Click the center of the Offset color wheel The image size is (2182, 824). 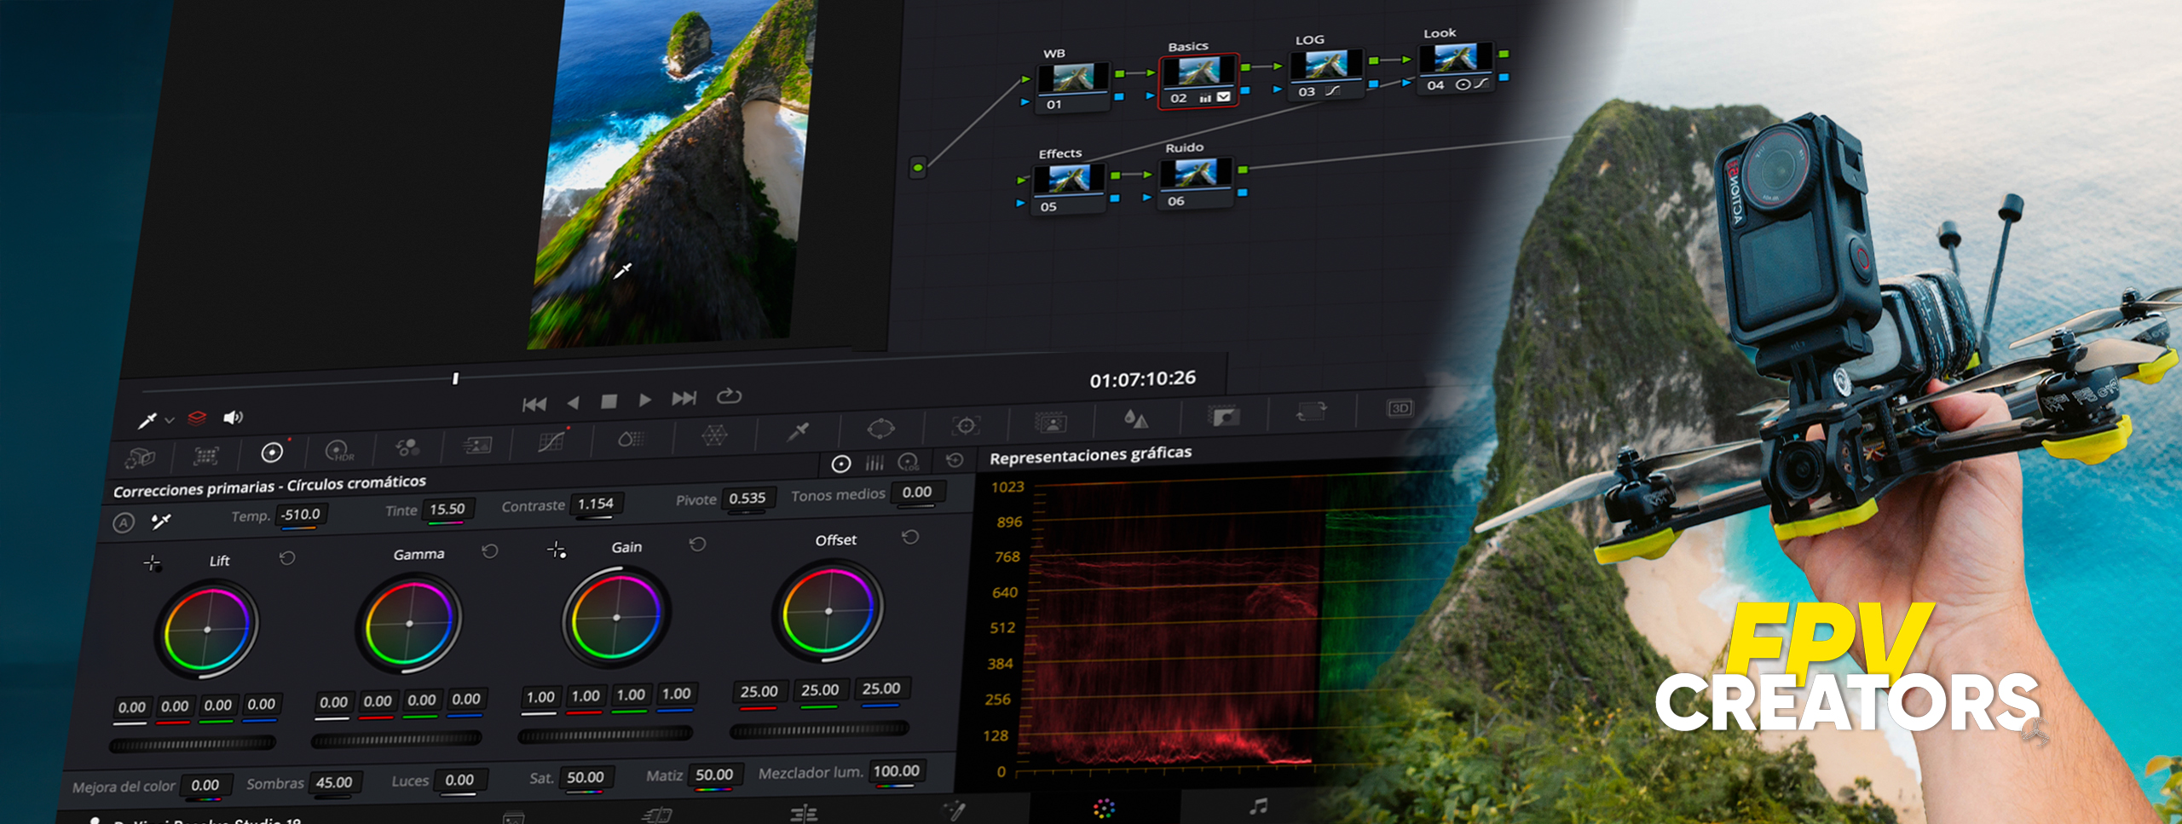tap(828, 611)
